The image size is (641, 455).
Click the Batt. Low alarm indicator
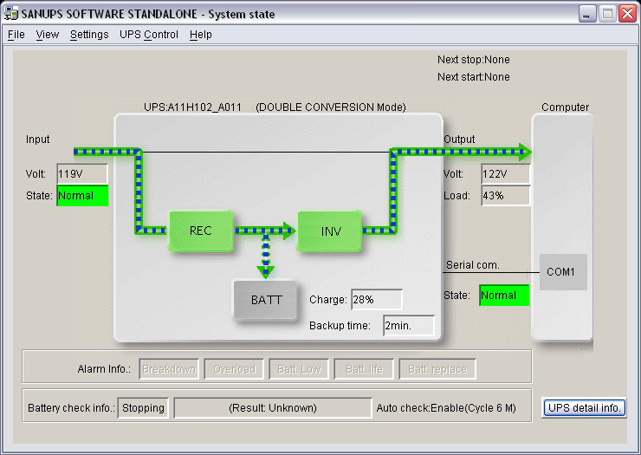[x=299, y=369]
